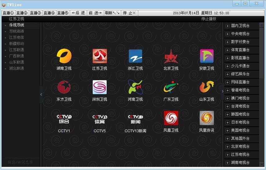Viewport: 266px width, 170px height.
Task: Open the 山东卫视 channel icon
Action: [x=206, y=87]
